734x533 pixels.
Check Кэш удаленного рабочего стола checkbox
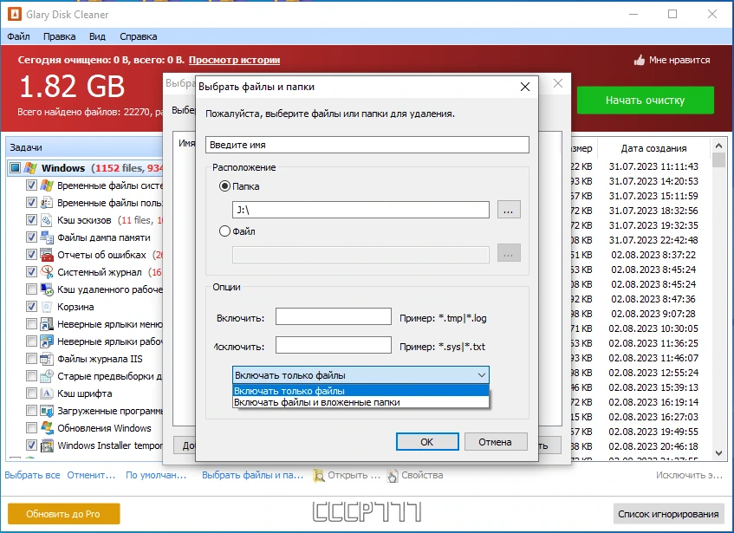click(31, 289)
